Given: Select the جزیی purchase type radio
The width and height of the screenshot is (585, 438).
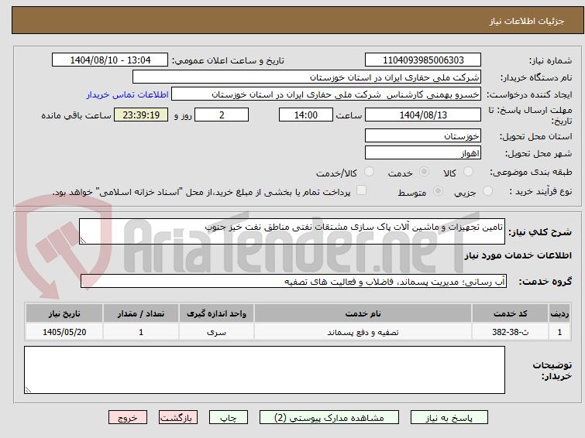Looking at the screenshot, I should click(487, 191).
